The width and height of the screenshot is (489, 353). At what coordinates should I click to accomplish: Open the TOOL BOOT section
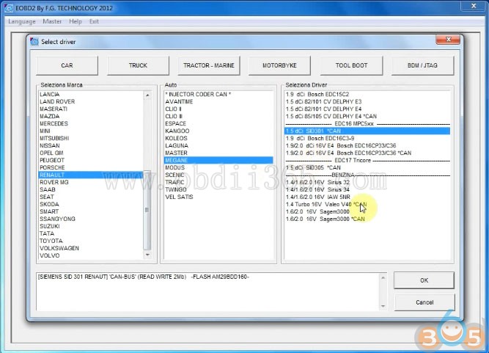pos(351,65)
